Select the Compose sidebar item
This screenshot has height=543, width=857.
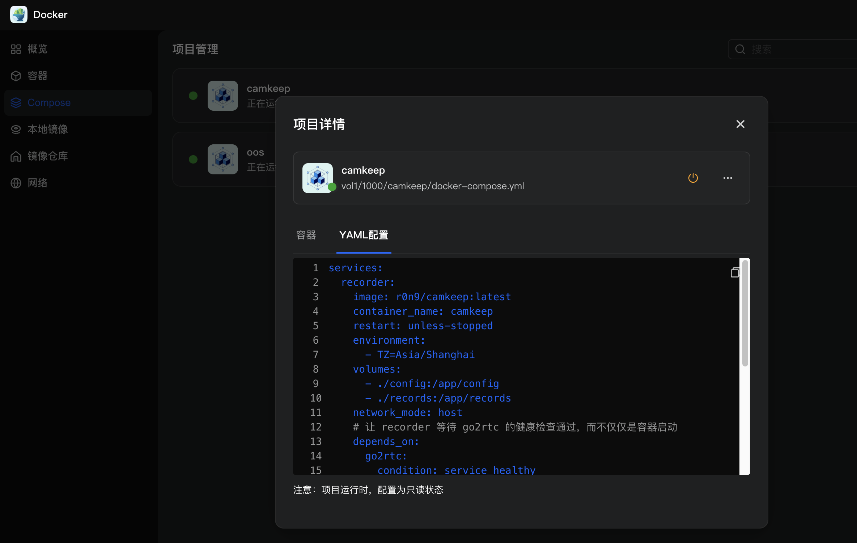tap(78, 102)
